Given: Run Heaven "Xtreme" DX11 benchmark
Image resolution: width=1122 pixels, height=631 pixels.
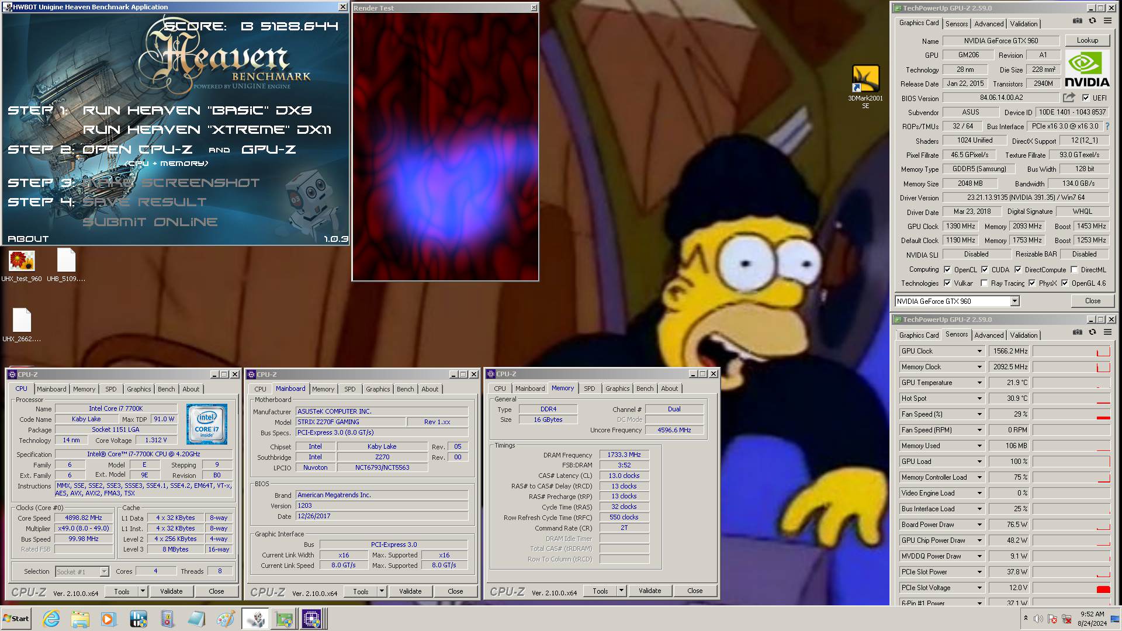Looking at the screenshot, I should point(207,130).
